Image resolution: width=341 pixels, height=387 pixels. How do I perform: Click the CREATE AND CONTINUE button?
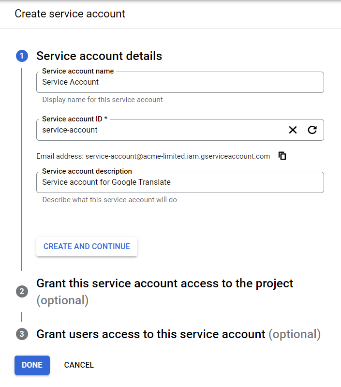pyautogui.click(x=87, y=247)
